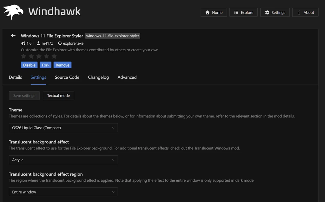Screen dimensions: 325x202
Task: Rate the mod three stars
Action: click(39, 56)
